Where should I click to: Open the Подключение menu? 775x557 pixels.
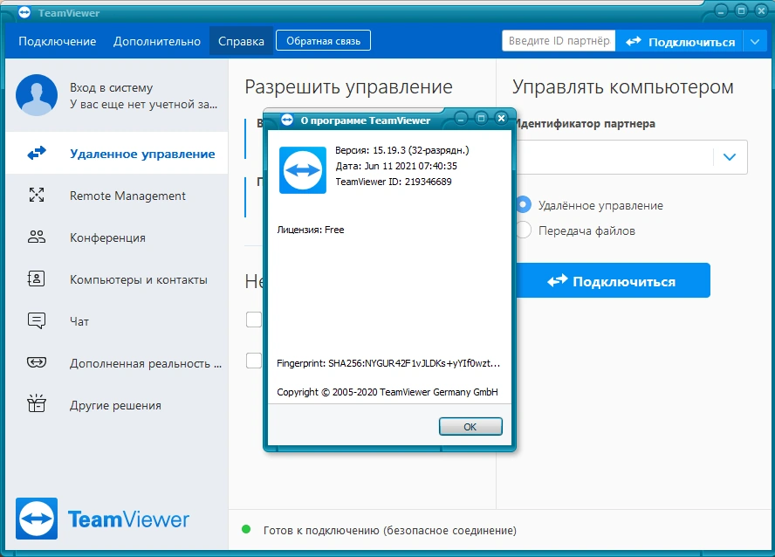pyautogui.click(x=58, y=42)
